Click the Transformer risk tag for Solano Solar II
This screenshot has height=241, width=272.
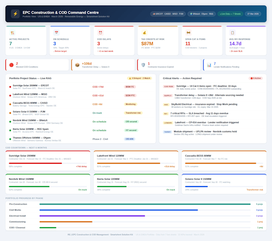pos(133,113)
